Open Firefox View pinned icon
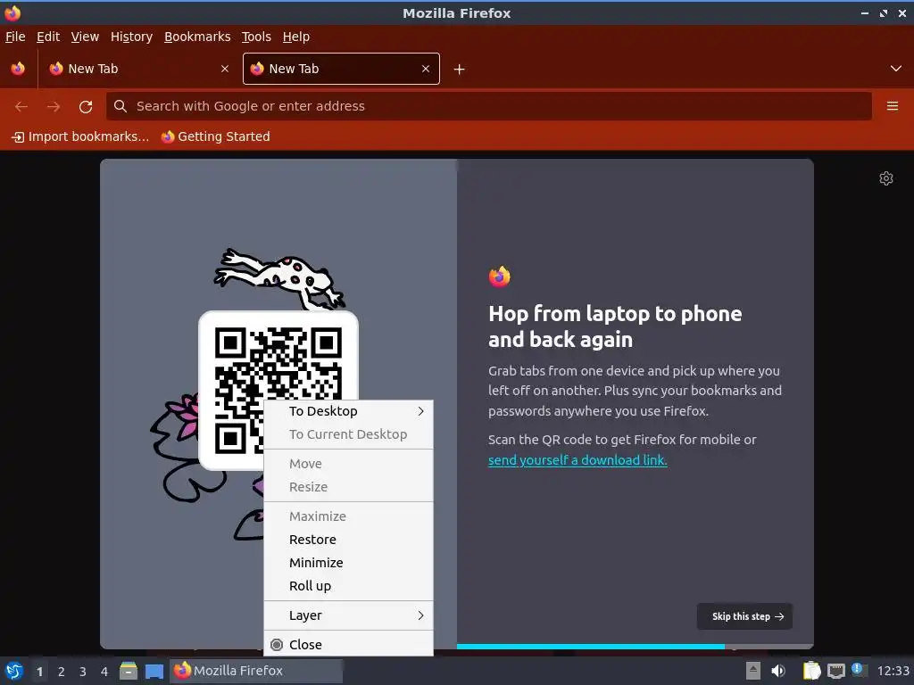This screenshot has height=685, width=914. (x=18, y=69)
